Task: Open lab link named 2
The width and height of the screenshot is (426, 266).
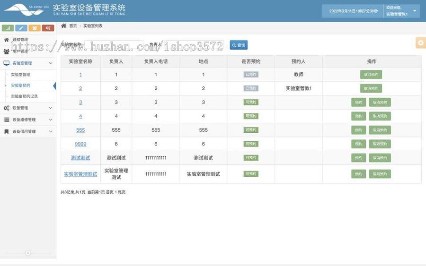Action: tap(80, 88)
